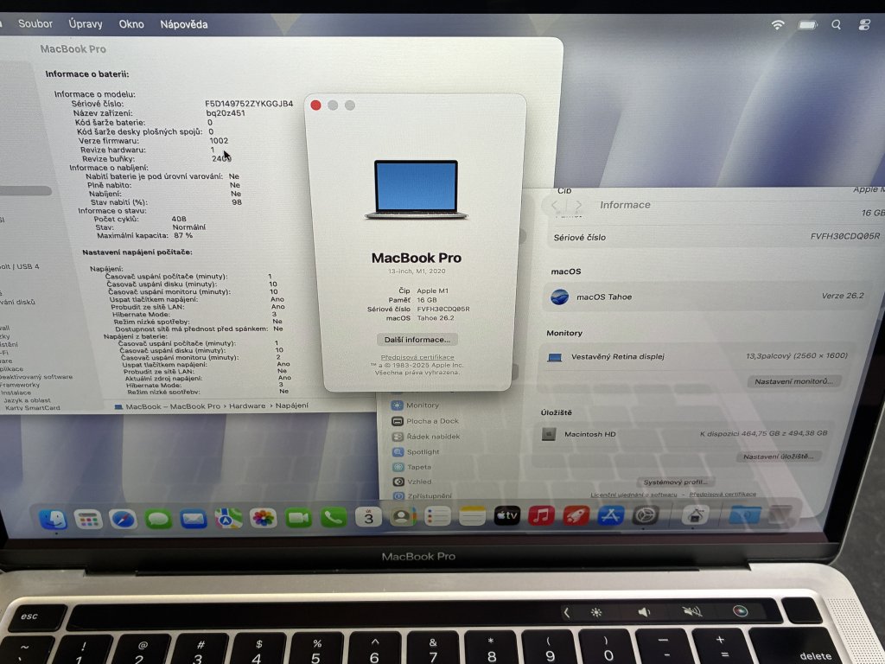Open Apple TV app in Dock
Screen dimensions: 885x664
click(506, 516)
